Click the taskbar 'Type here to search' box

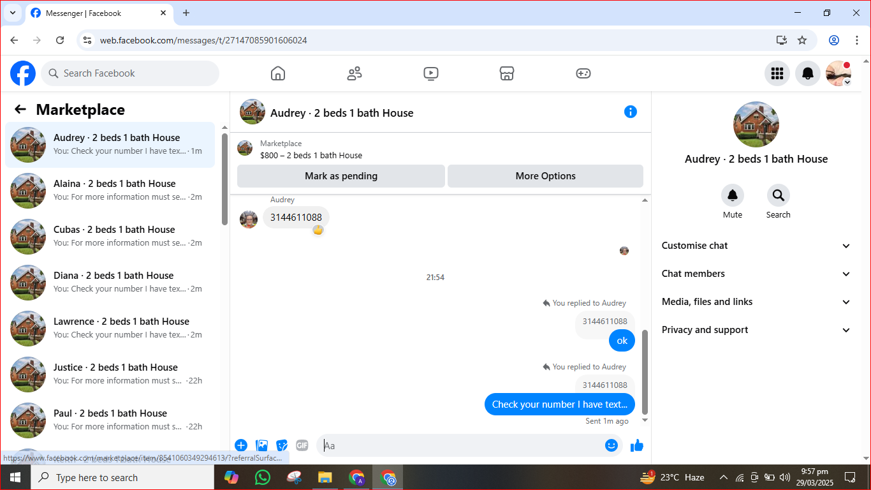click(122, 477)
